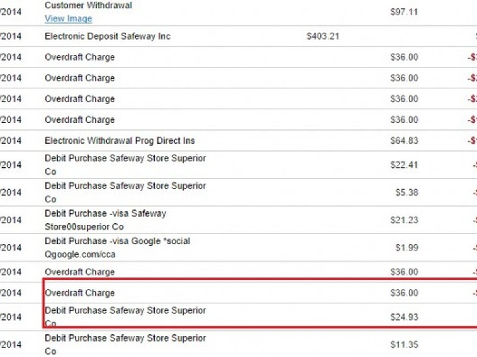Image resolution: width=477 pixels, height=357 pixels.
Task: Click Debit Purchase description in $22.41 row
Action: pyautogui.click(x=125, y=158)
